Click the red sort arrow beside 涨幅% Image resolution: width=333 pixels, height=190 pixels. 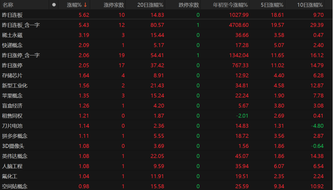point(85,5)
